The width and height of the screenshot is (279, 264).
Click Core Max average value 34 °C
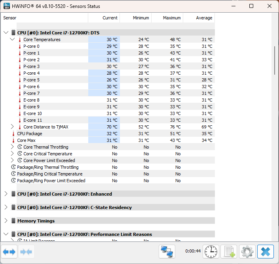(x=207, y=141)
